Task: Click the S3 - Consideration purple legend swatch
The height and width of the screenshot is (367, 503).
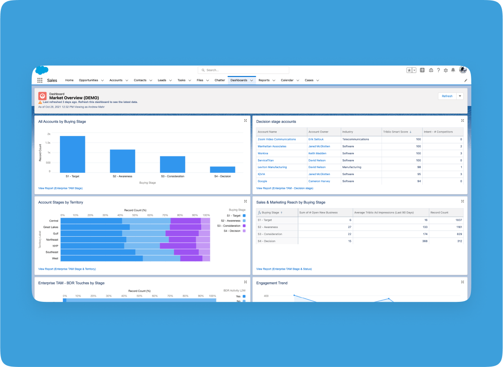Action: click(x=244, y=226)
